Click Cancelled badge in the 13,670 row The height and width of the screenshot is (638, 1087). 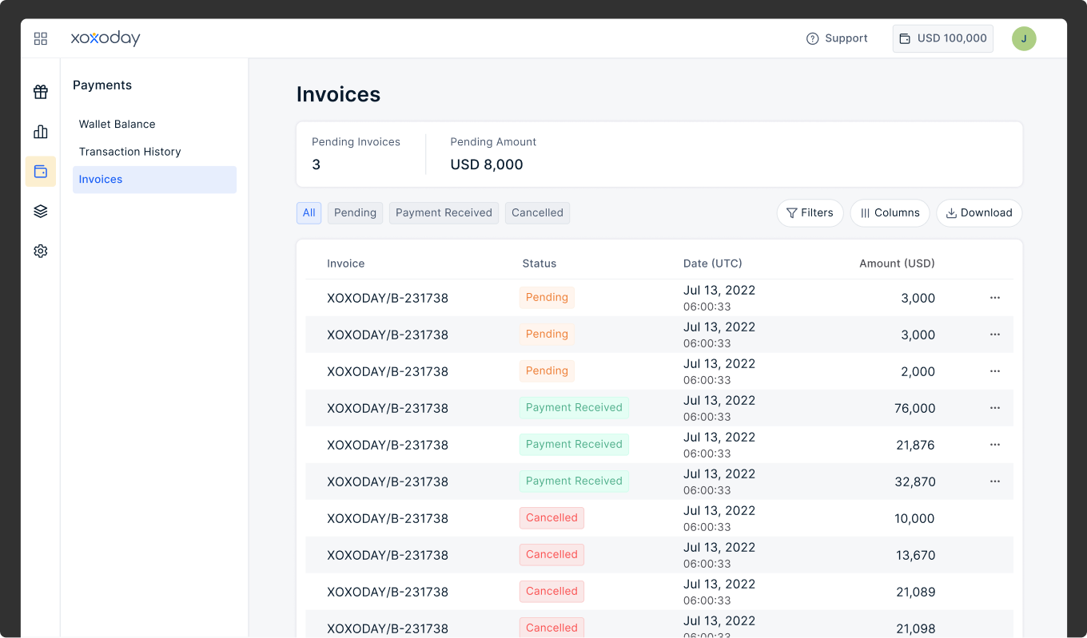click(551, 555)
